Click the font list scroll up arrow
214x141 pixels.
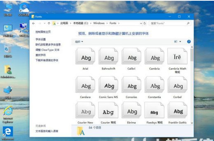tap(192, 47)
